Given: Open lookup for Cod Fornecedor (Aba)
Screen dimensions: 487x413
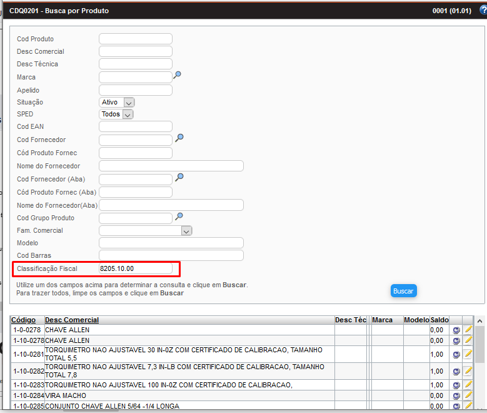Looking at the screenshot, I should point(179,178).
